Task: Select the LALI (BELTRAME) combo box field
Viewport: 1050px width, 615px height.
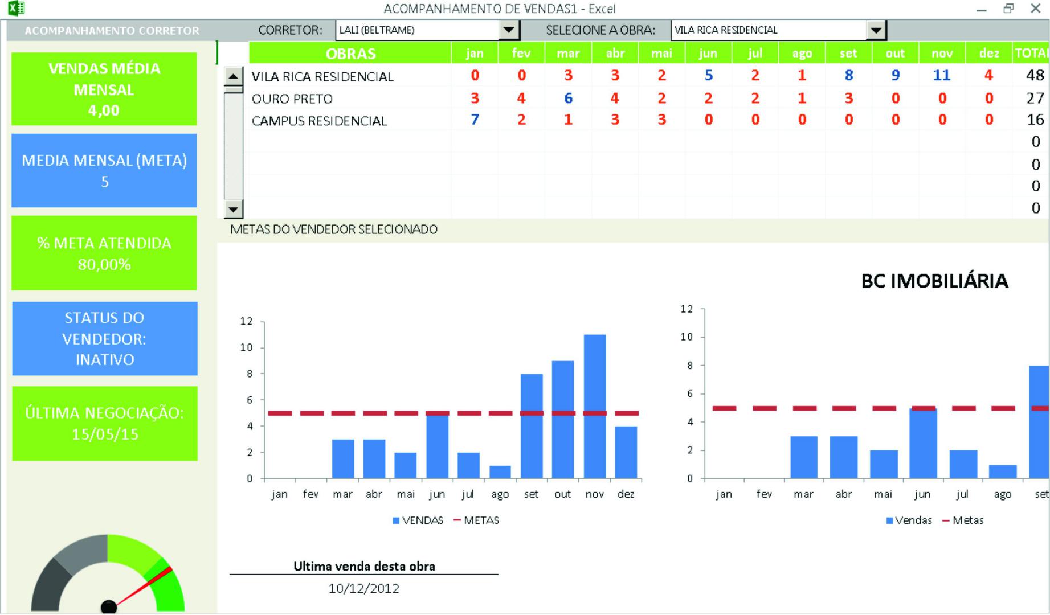Action: [x=417, y=30]
